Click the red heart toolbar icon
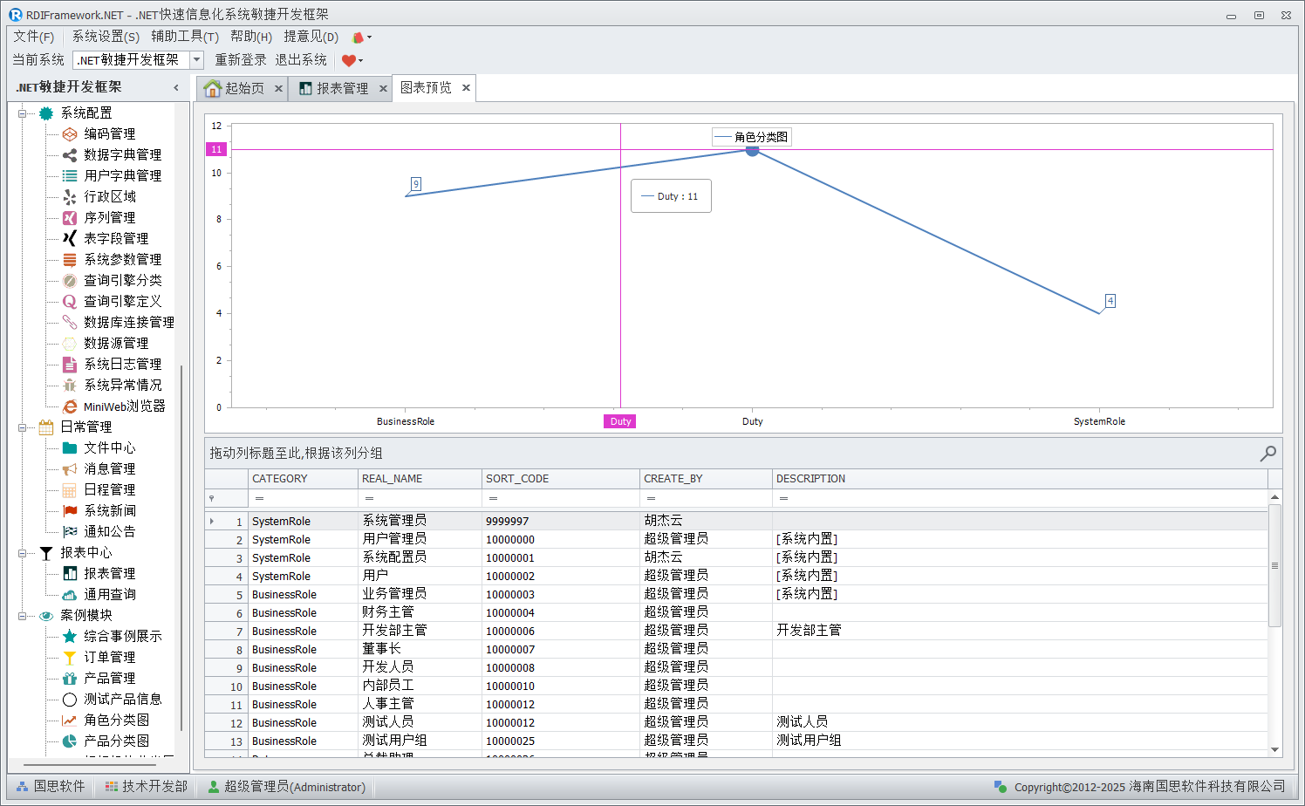This screenshot has width=1305, height=806. click(349, 60)
